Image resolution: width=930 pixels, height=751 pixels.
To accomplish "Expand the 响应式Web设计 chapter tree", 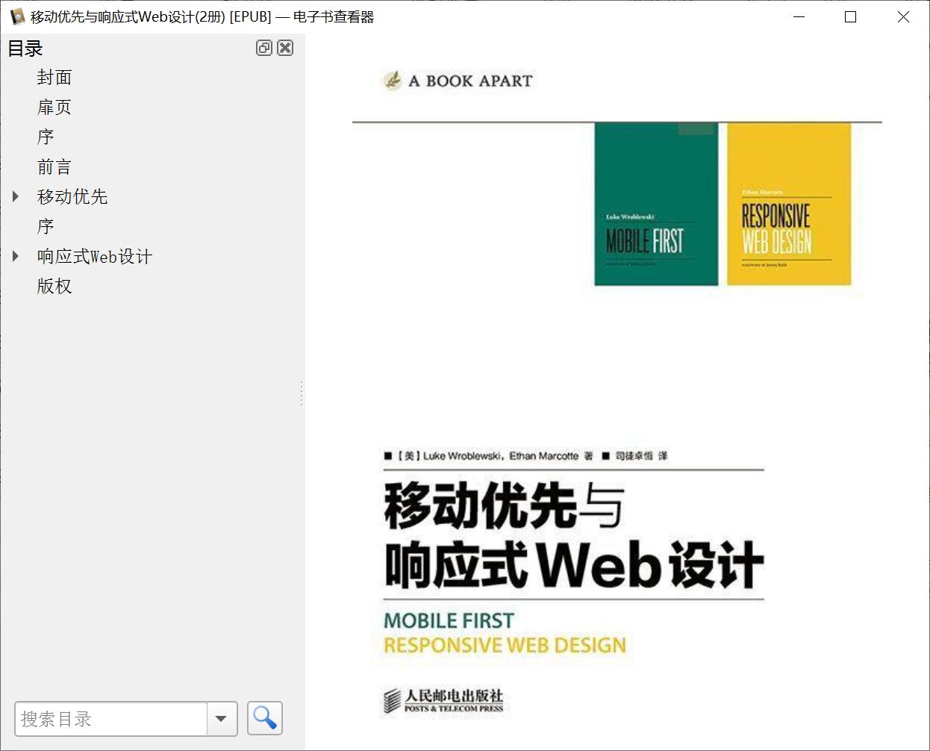I will [x=16, y=256].
